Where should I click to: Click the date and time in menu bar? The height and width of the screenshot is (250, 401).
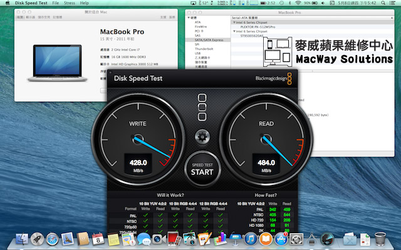point(357,3)
